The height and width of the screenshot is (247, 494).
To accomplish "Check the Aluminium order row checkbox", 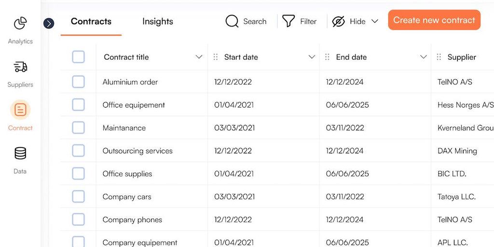I will 78,82.
